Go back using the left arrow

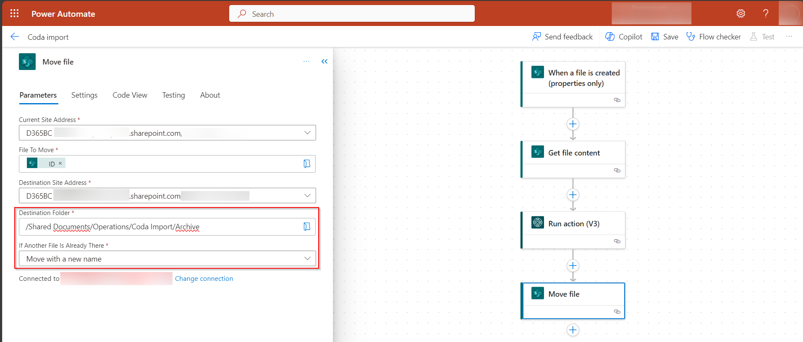click(15, 37)
